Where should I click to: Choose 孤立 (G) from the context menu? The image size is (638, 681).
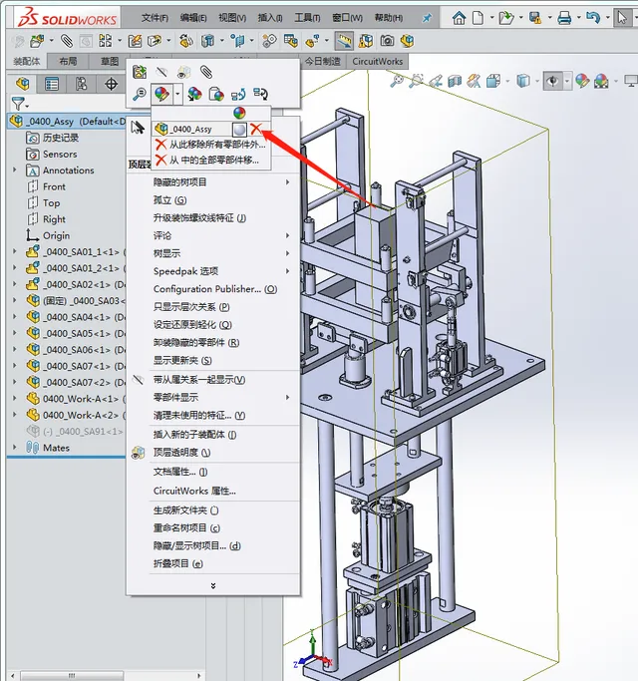pyautogui.click(x=169, y=200)
